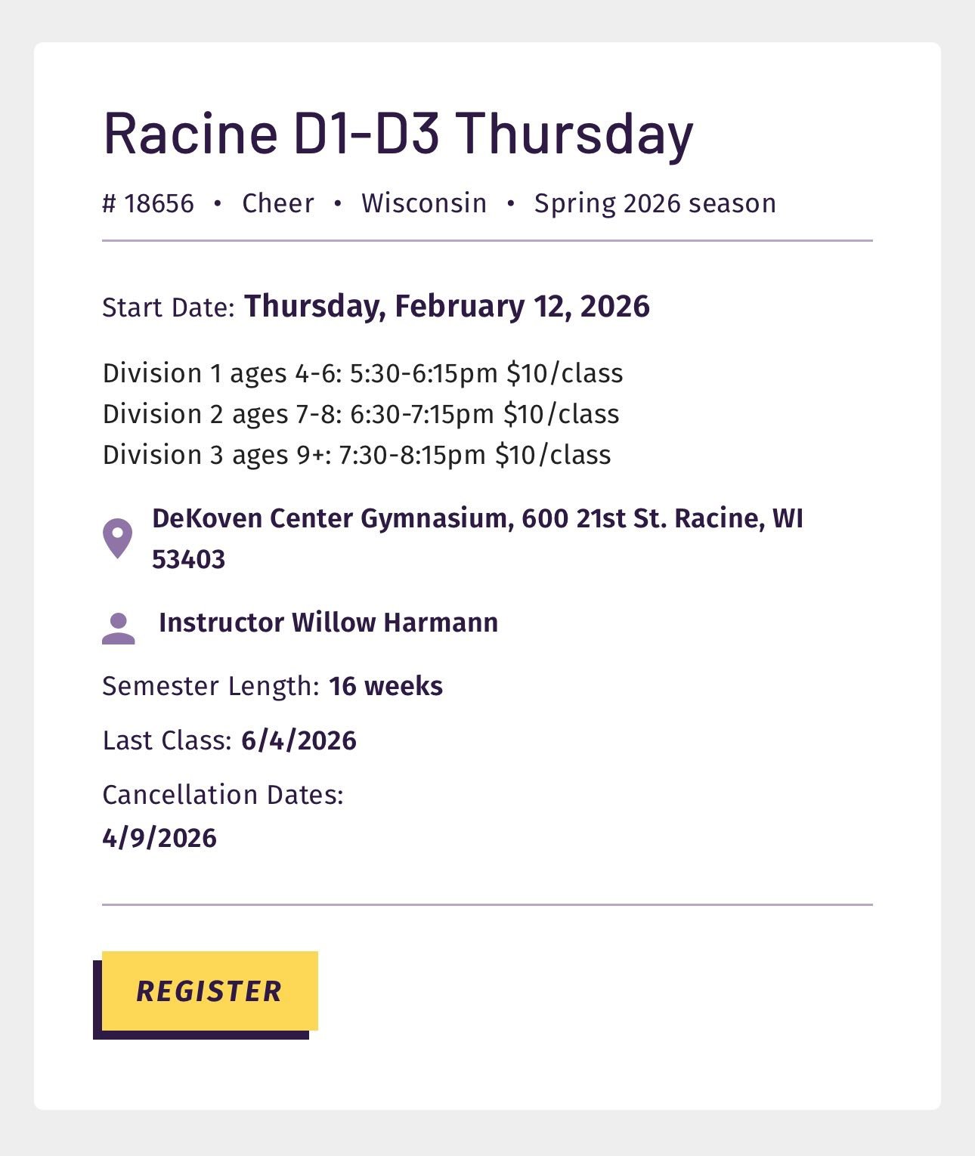The height and width of the screenshot is (1156, 975).
Task: Click Division 2 ages 7-8 line
Action: coord(361,414)
